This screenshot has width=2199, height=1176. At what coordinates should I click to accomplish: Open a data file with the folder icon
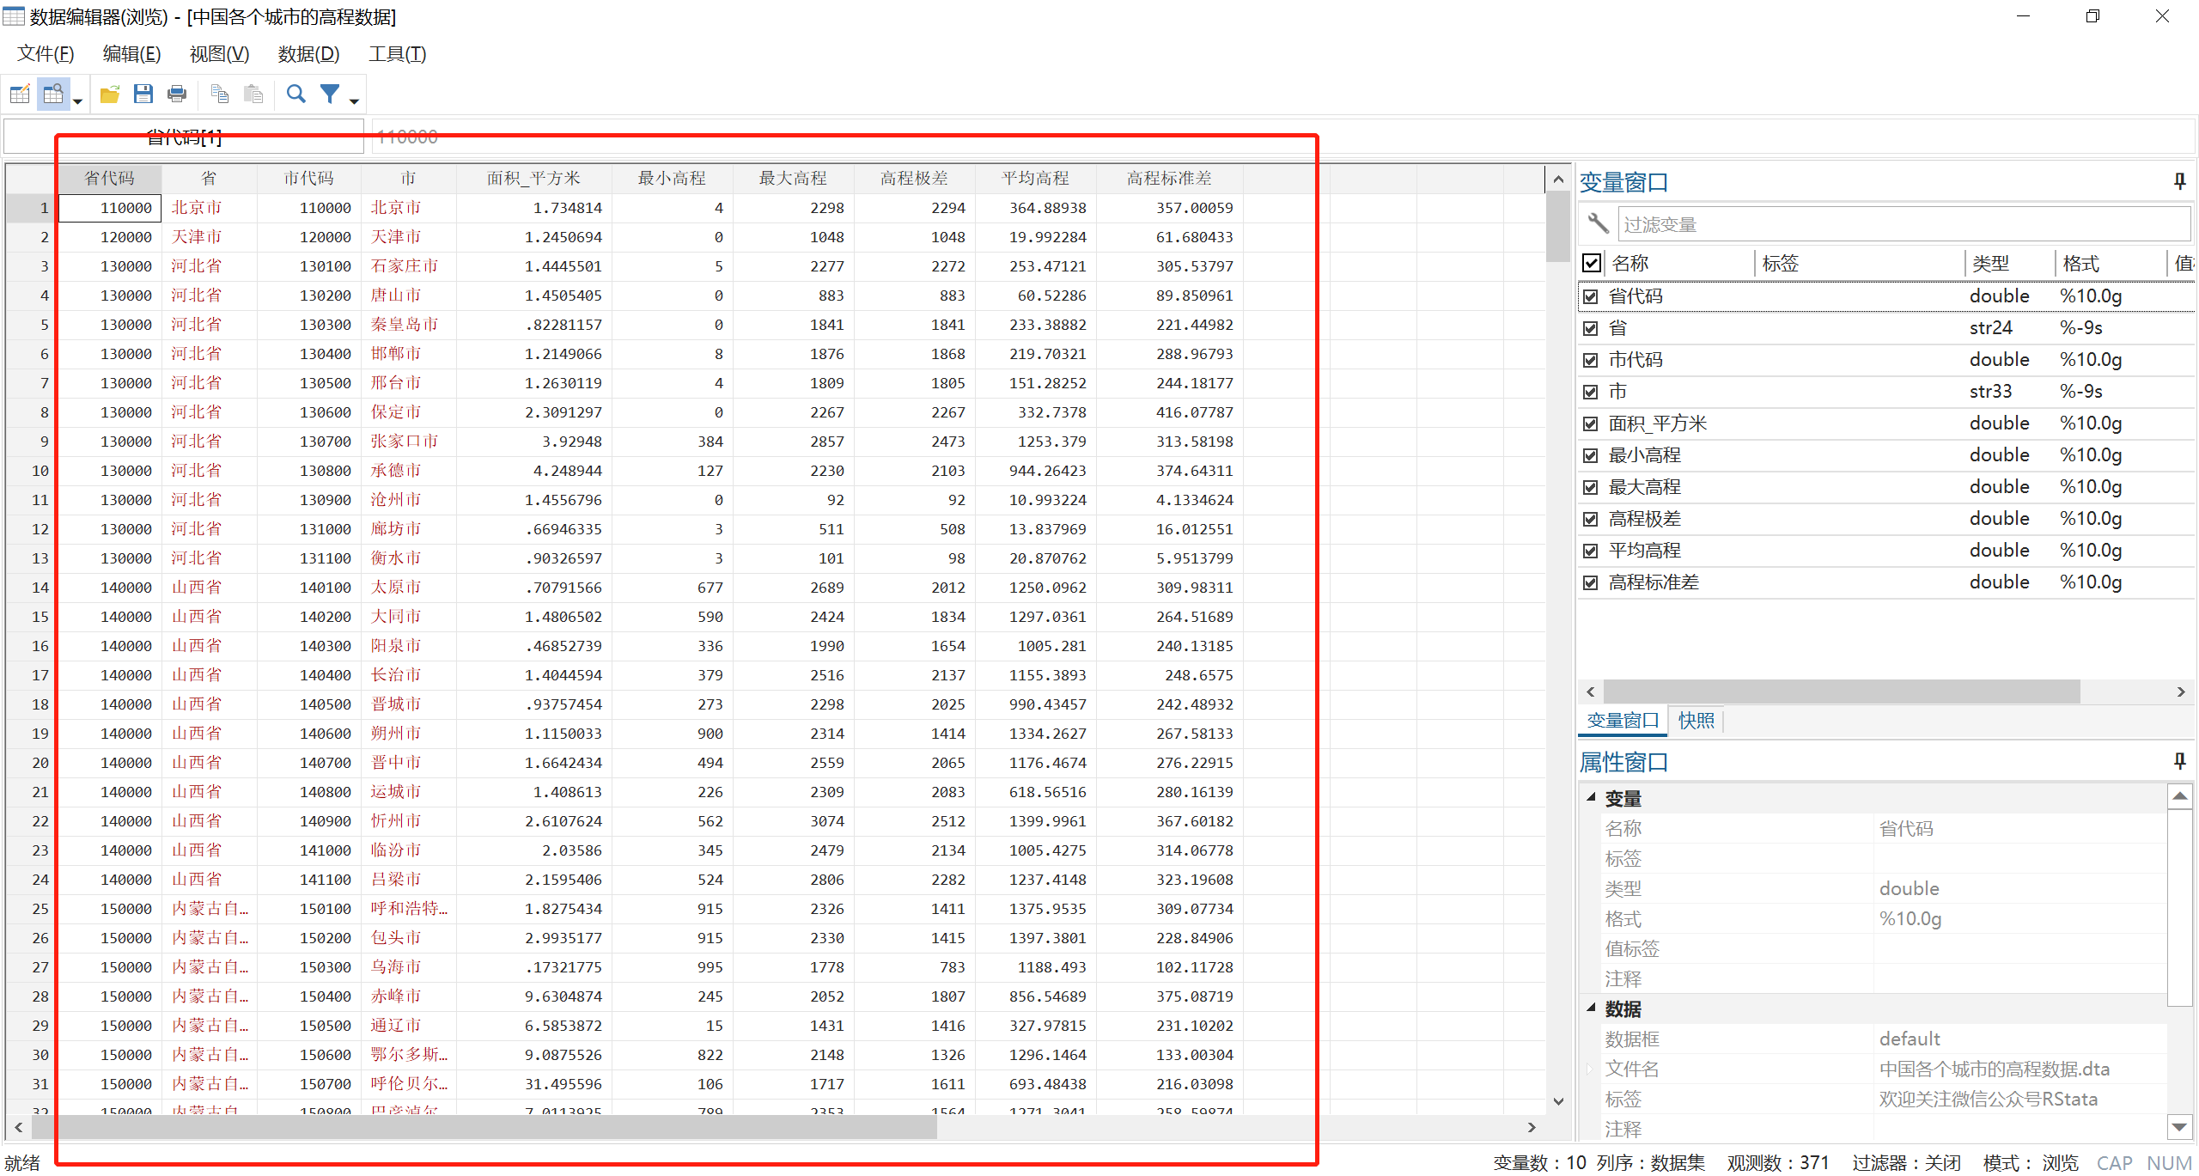coord(109,94)
